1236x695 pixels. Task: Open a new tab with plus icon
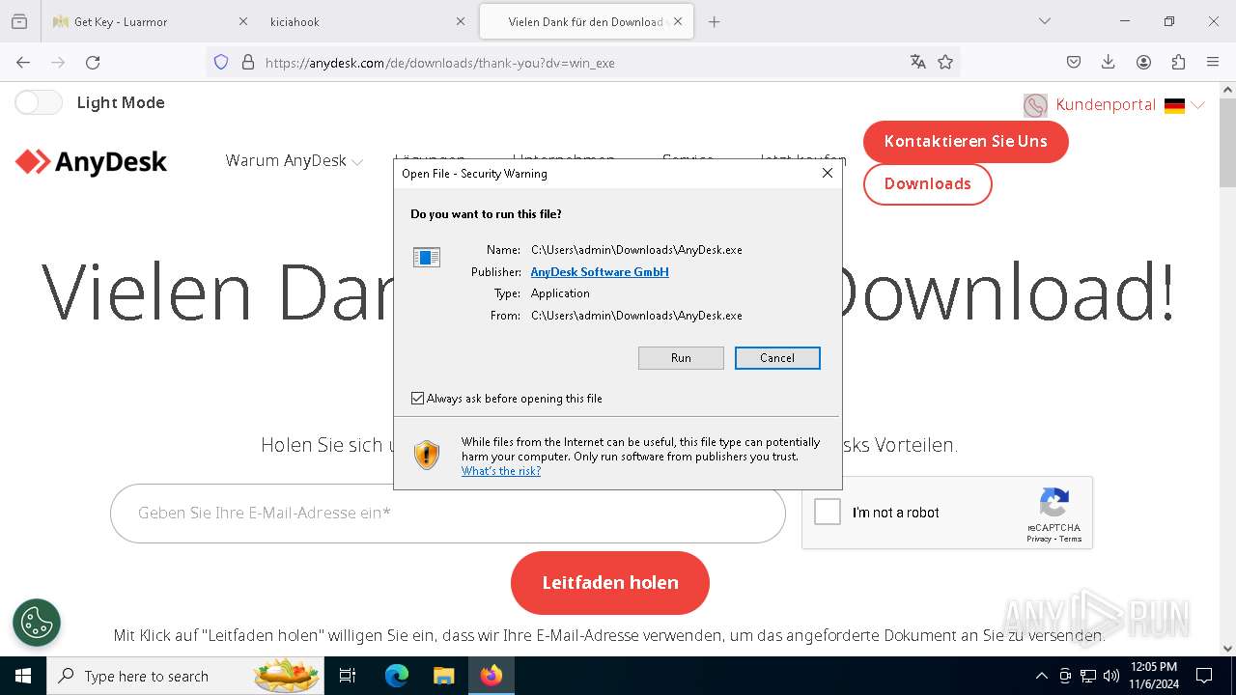[x=715, y=21]
